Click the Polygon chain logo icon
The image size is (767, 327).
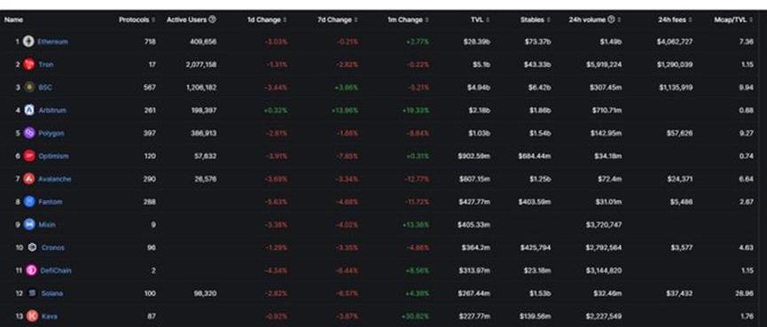[x=29, y=133]
